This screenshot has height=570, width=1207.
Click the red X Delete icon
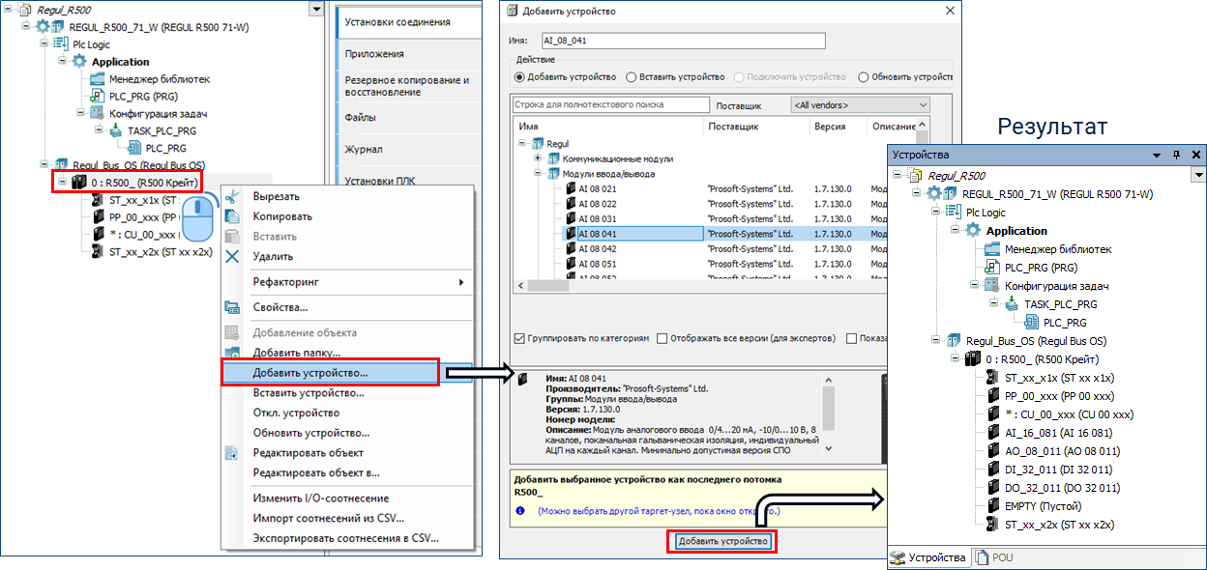pyautogui.click(x=232, y=257)
